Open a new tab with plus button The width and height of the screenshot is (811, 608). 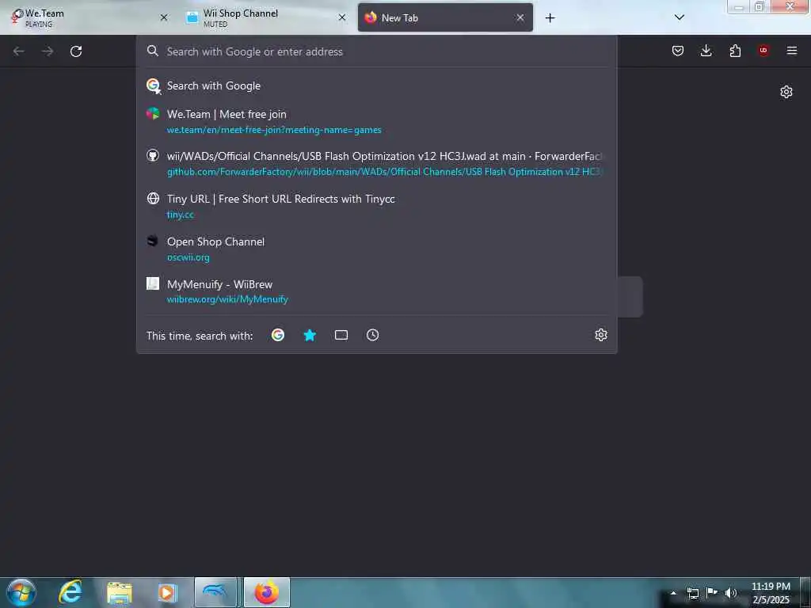click(550, 18)
